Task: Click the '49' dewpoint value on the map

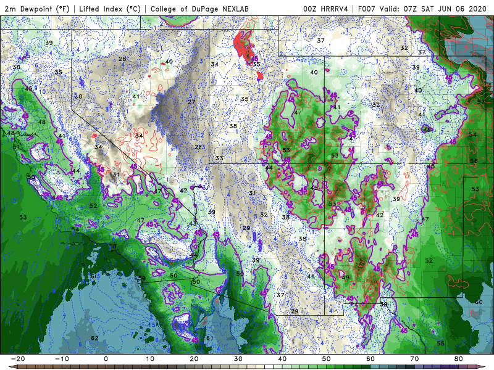Action: click(x=346, y=277)
